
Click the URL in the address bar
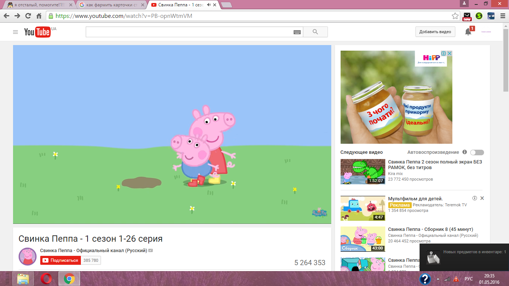click(x=124, y=16)
